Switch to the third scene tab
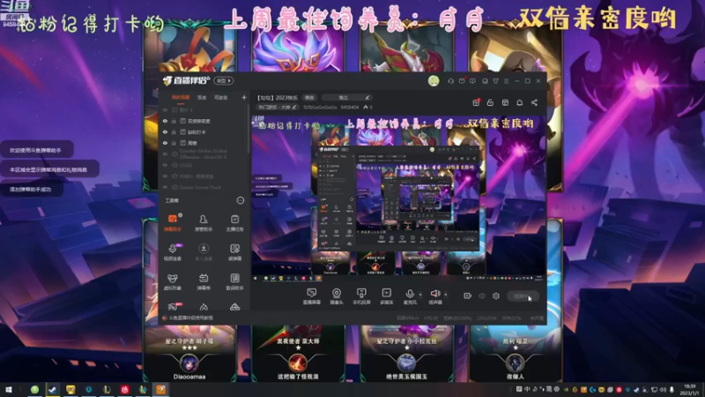Image resolution: width=705 pixels, height=397 pixels. (x=221, y=98)
